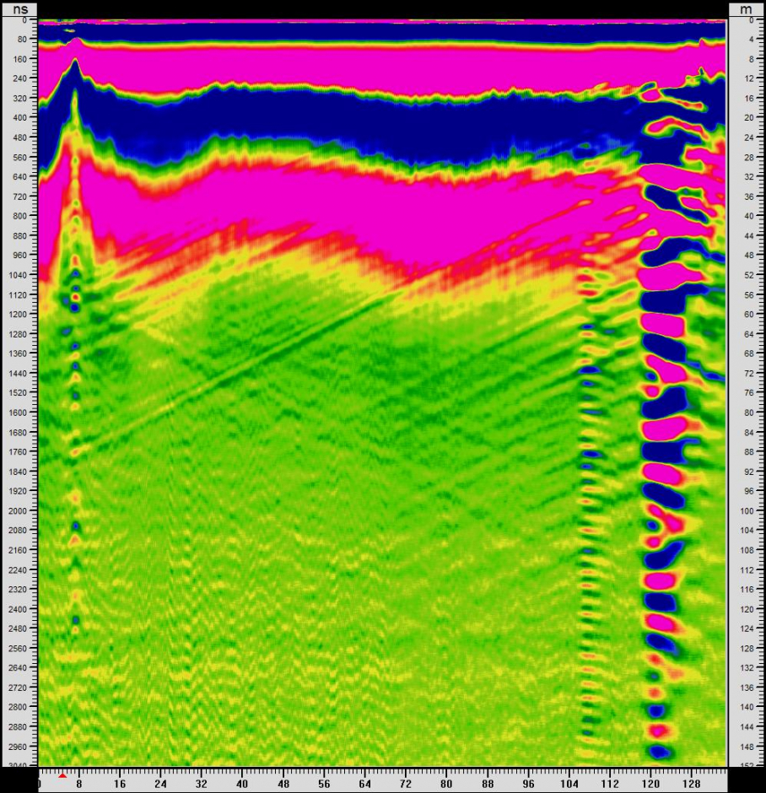The image size is (766, 793).
Task: Select position 32 on the bottom ruler
Action: click(x=202, y=783)
